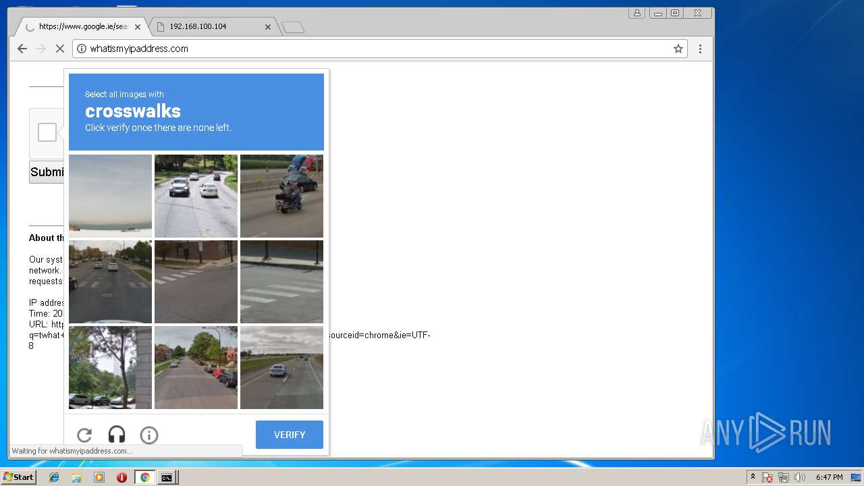864x486 pixels.
Task: Open the Chrome three-dot menu
Action: [700, 49]
